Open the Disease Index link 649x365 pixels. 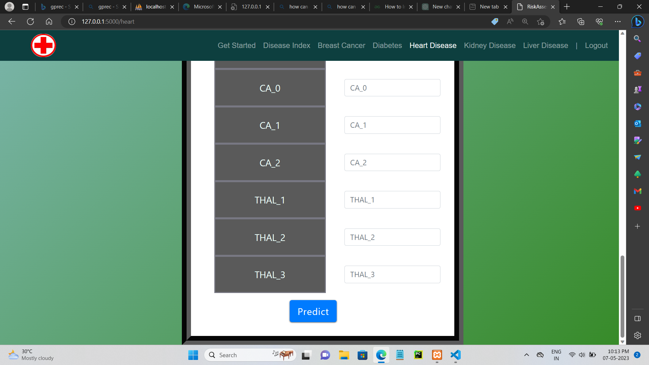(287, 45)
